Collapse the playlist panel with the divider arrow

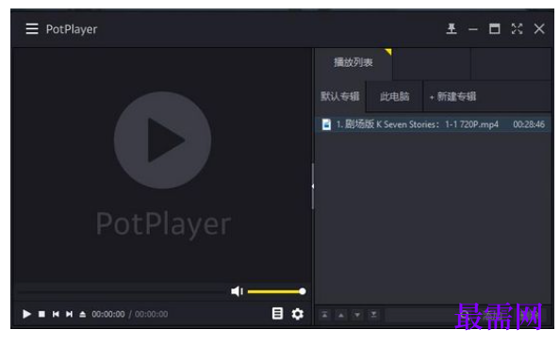[x=313, y=186]
